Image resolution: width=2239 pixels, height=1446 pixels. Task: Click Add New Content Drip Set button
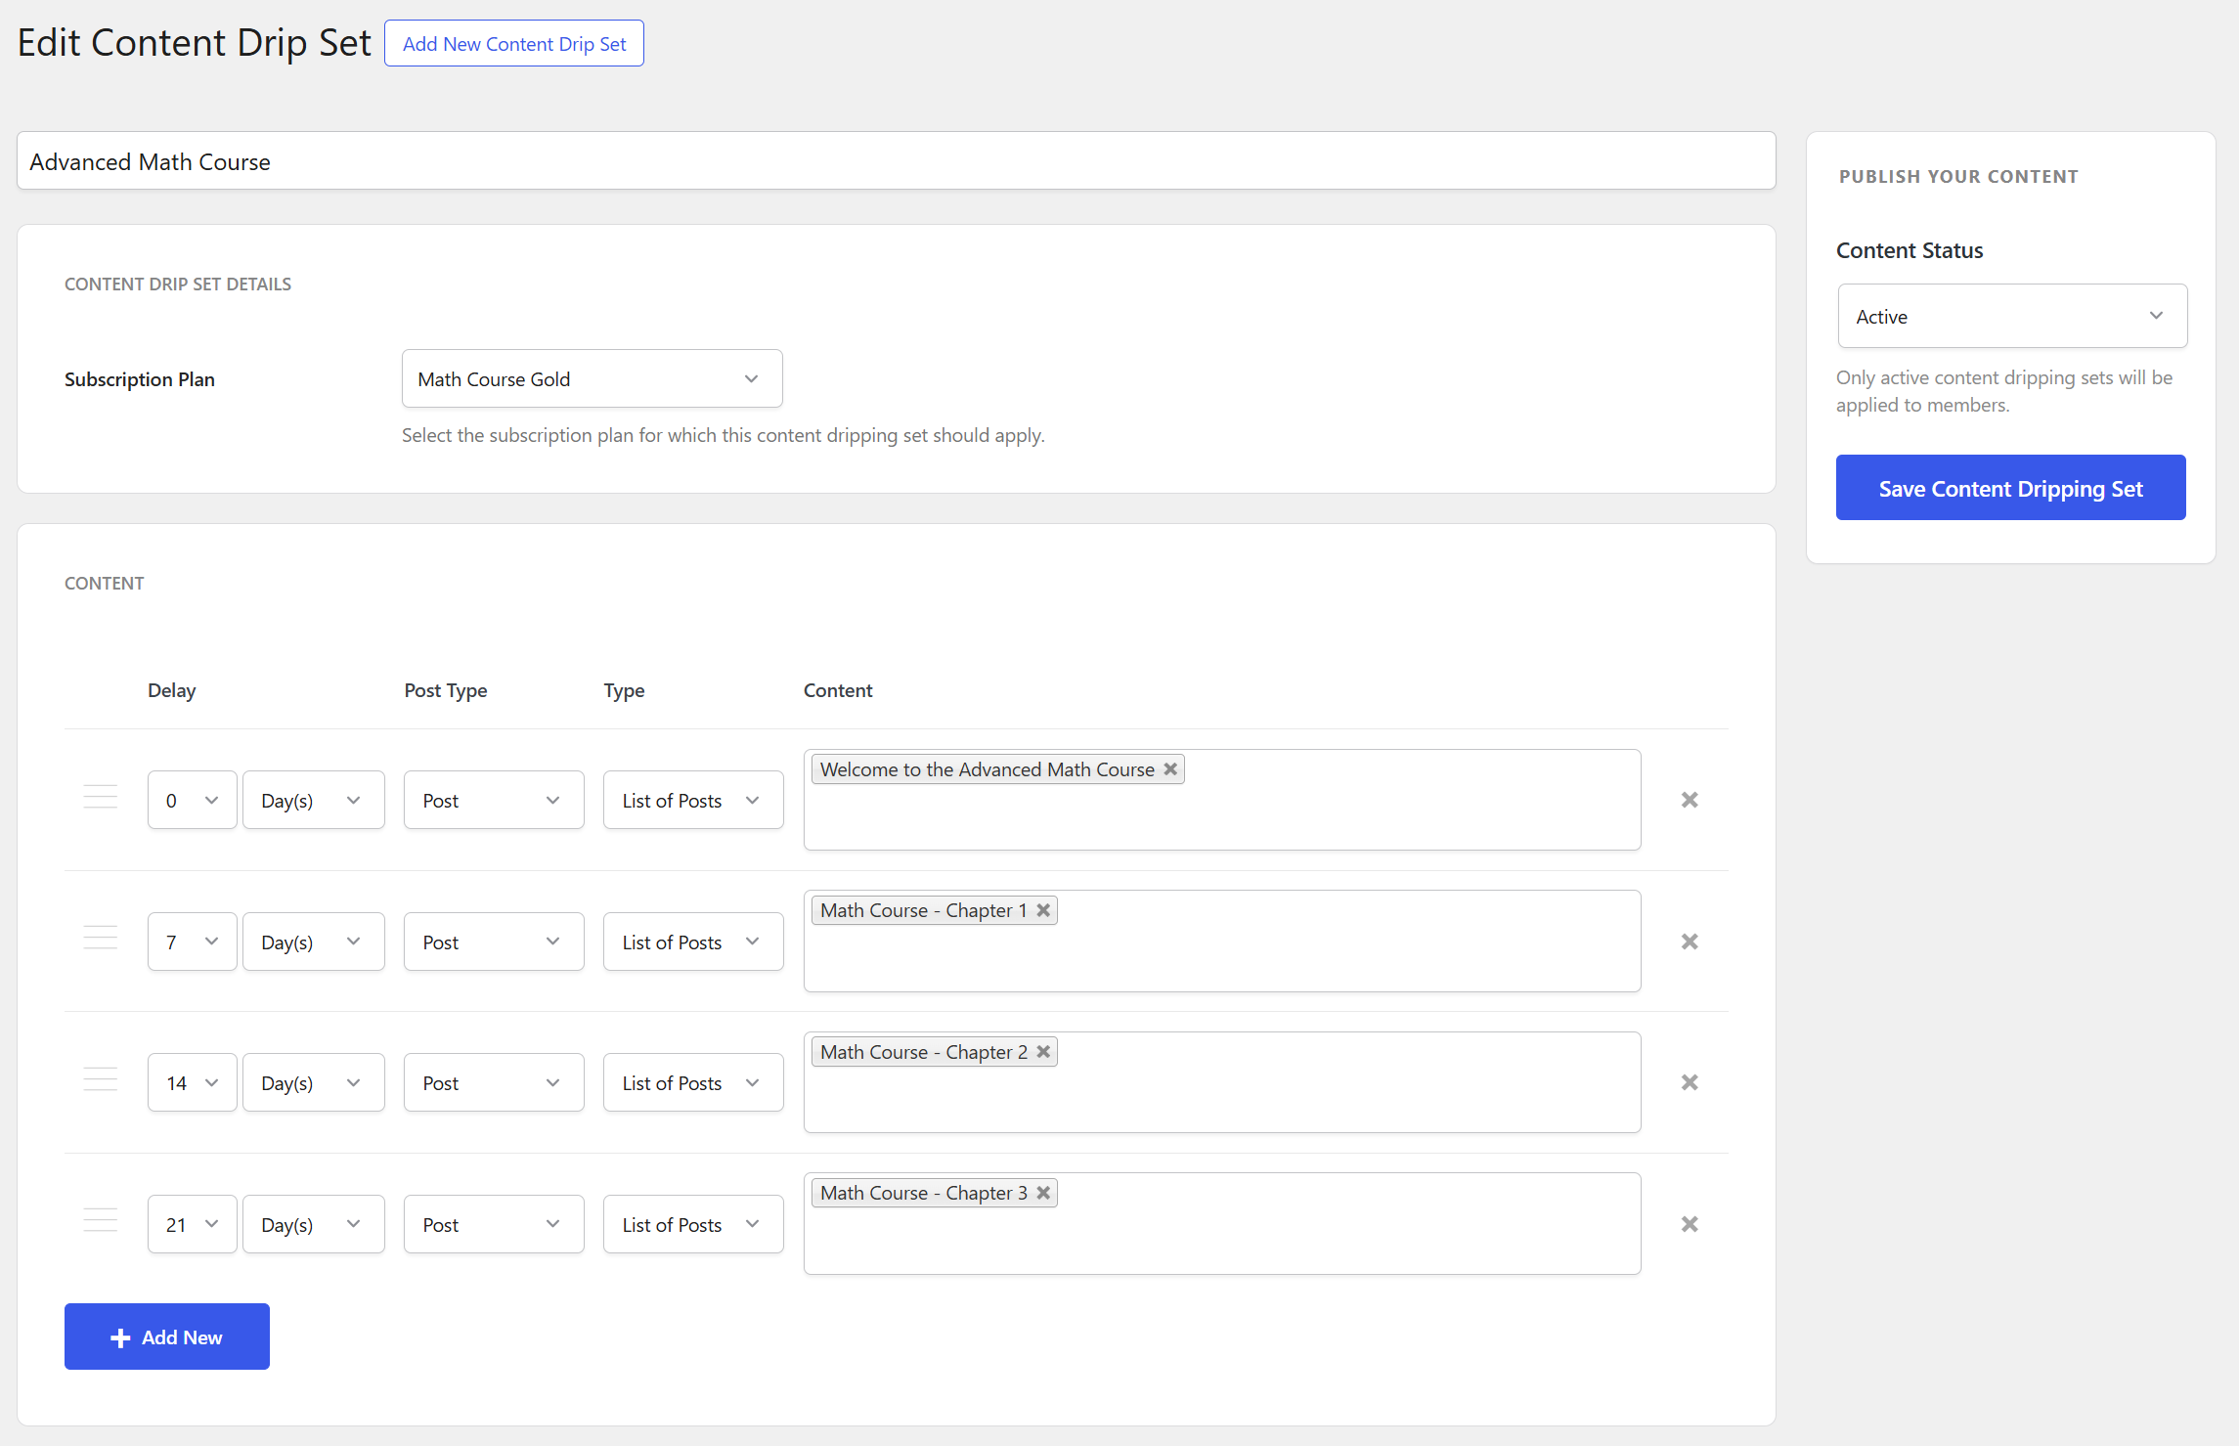(x=514, y=43)
